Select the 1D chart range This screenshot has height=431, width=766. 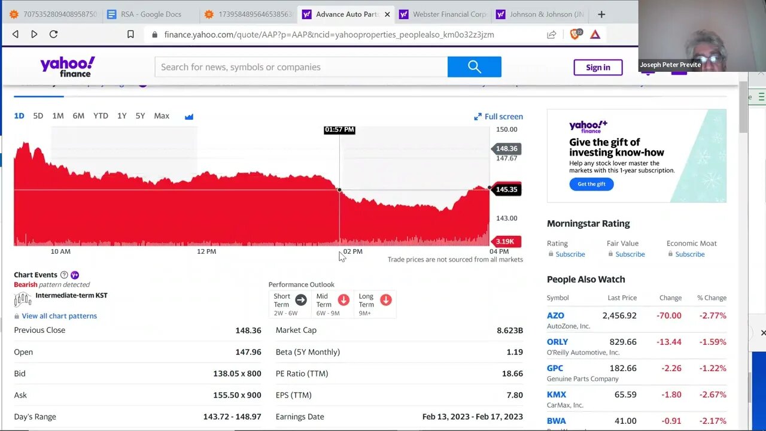(x=19, y=116)
